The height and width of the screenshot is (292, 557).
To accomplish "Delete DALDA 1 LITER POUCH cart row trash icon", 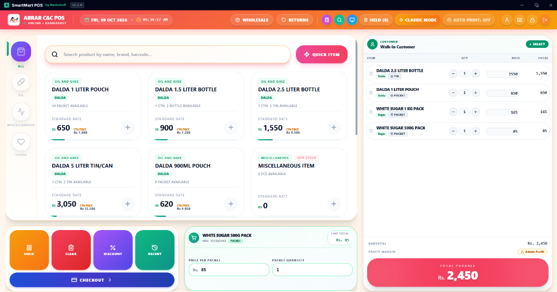I will click(371, 93).
